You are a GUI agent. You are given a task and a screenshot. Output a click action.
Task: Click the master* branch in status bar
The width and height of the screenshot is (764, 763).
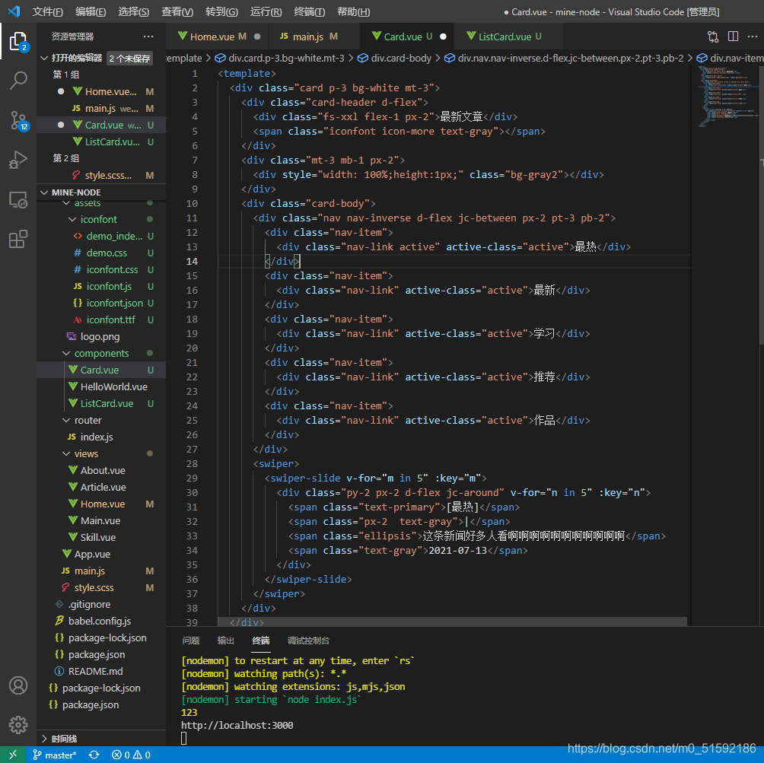55,755
